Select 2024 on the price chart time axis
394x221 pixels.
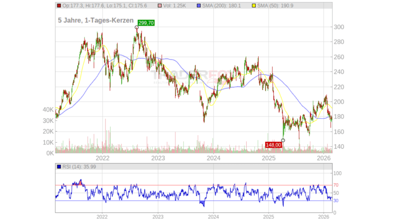coord(213,158)
